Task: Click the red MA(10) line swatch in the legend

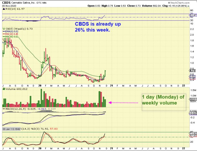Action: pos(4,34)
